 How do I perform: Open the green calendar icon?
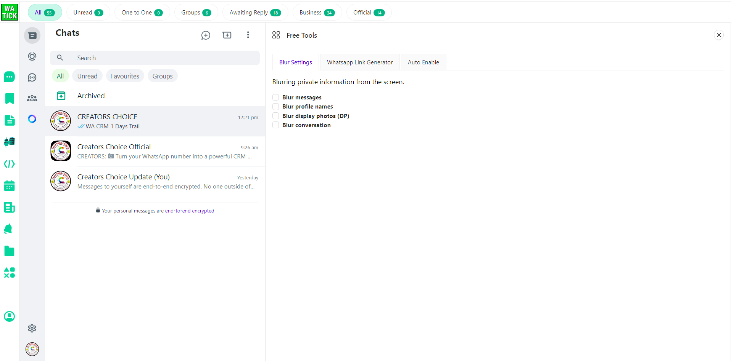[x=9, y=186]
